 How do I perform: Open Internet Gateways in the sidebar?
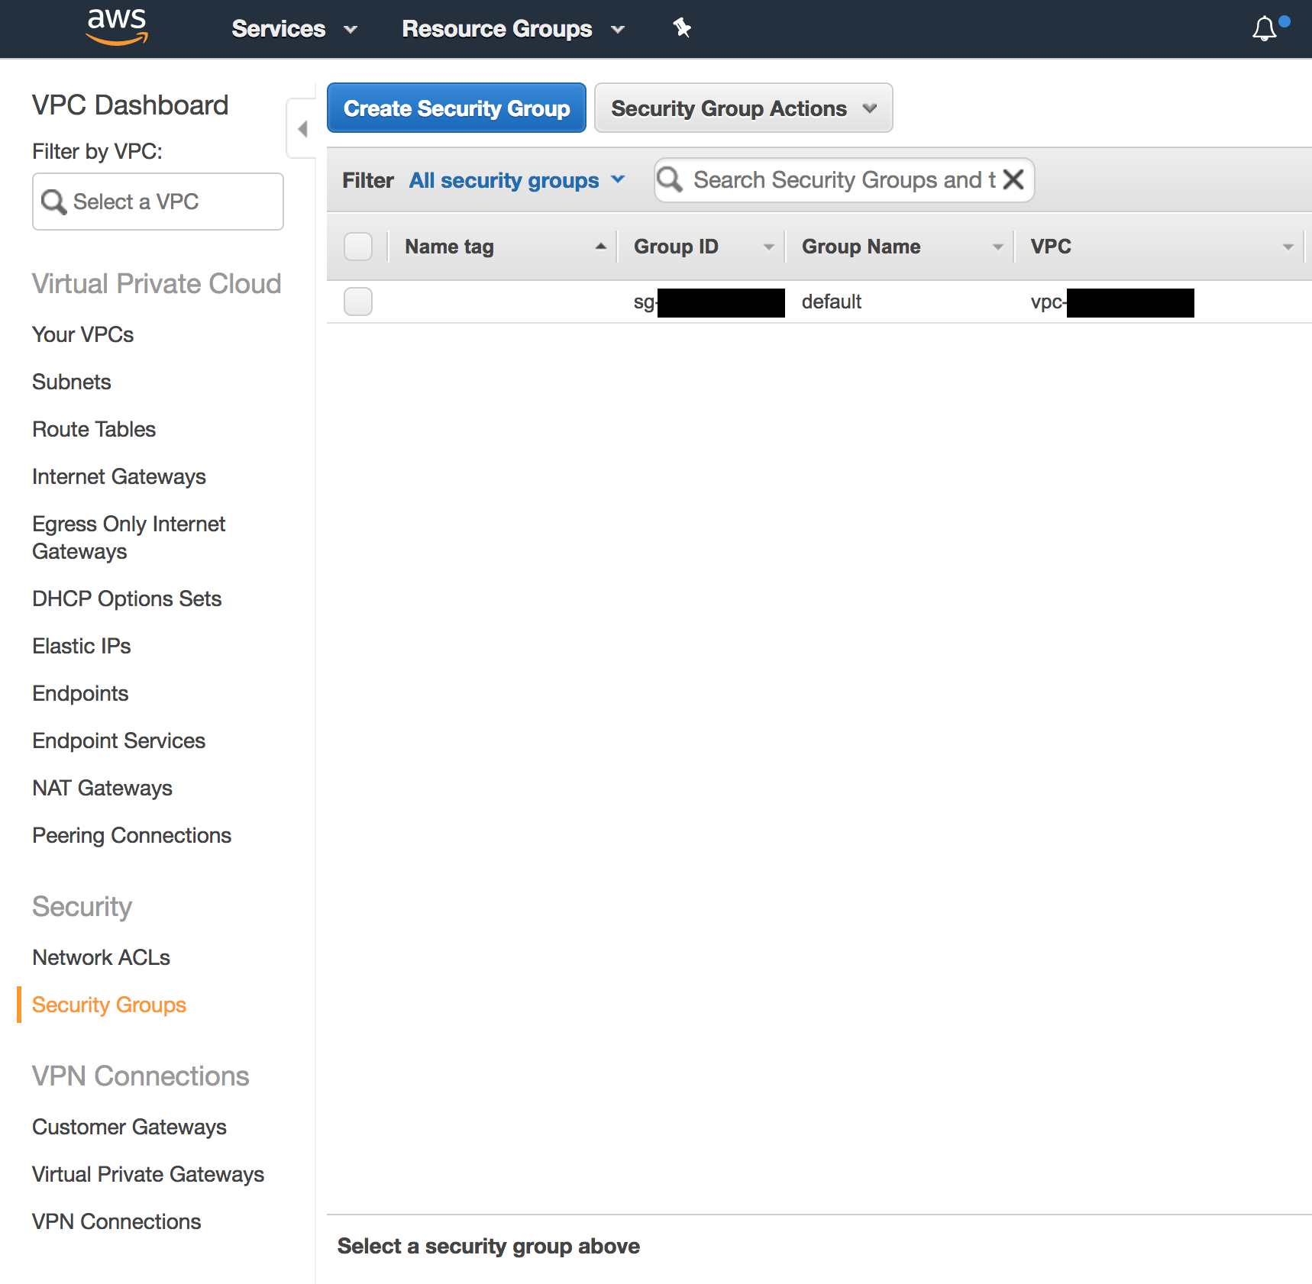click(x=119, y=476)
